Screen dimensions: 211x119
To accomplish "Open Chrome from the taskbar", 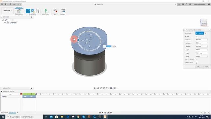I will tap(78, 117).
